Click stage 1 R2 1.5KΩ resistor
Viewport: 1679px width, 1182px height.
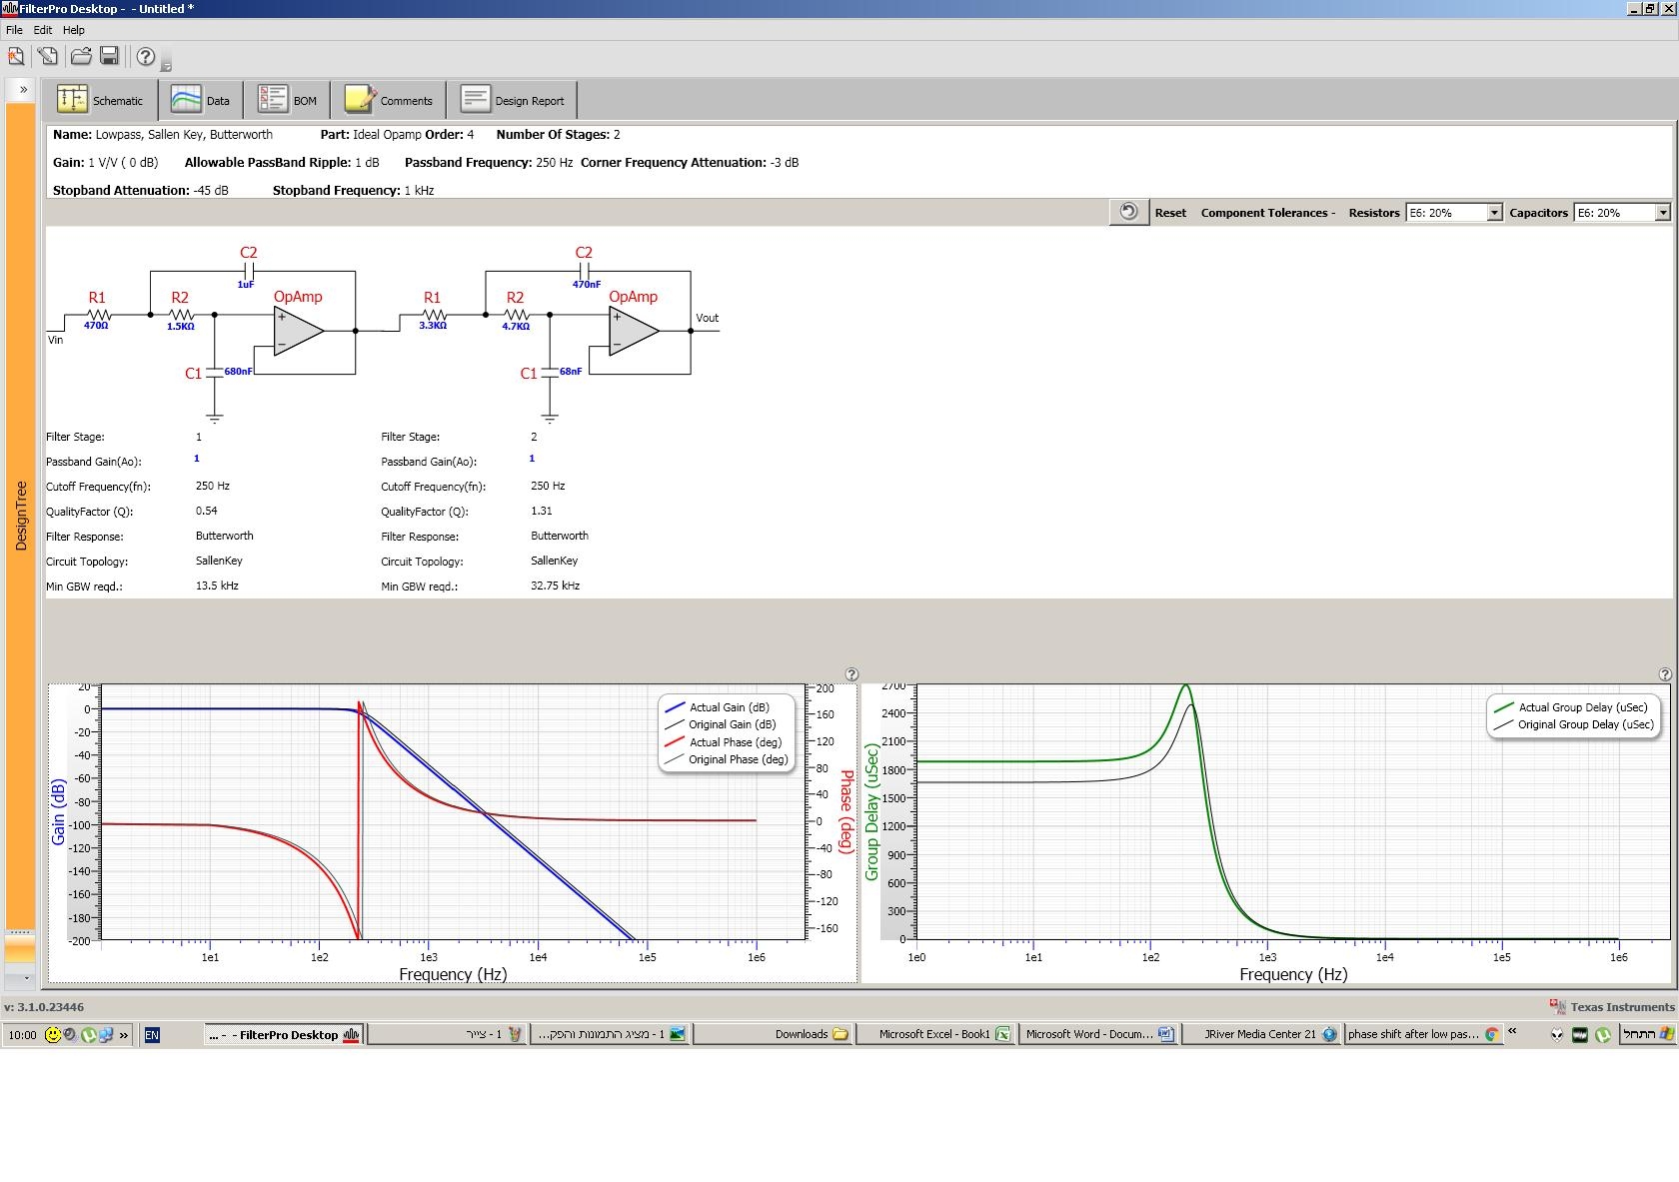180,315
